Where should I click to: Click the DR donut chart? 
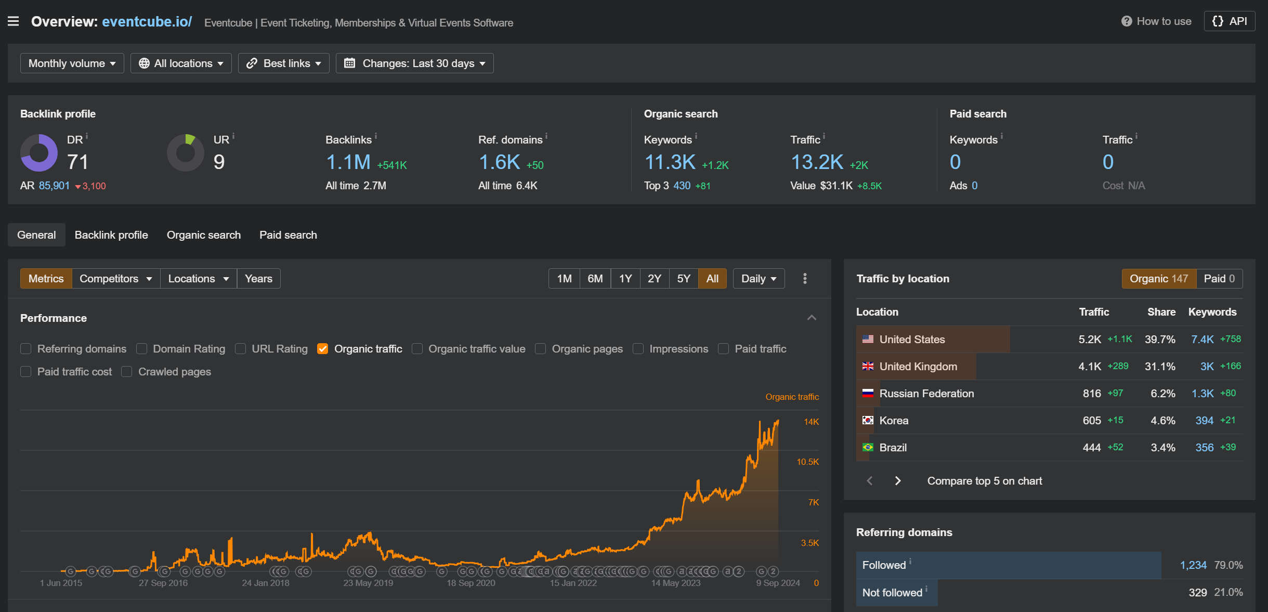(39, 153)
